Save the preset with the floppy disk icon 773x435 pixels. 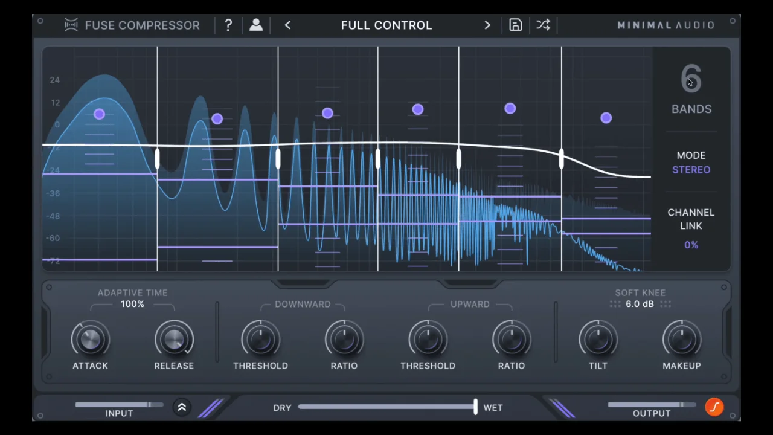515,25
